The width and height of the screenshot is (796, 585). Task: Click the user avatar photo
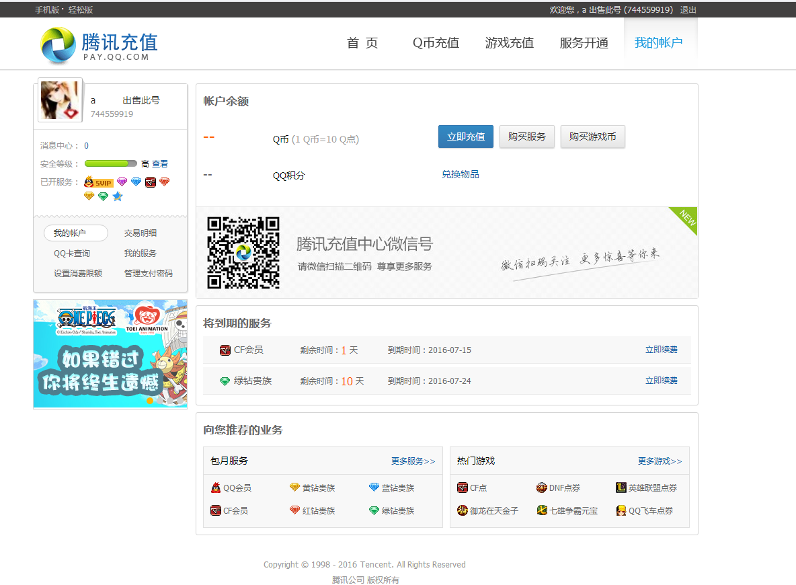point(61,100)
